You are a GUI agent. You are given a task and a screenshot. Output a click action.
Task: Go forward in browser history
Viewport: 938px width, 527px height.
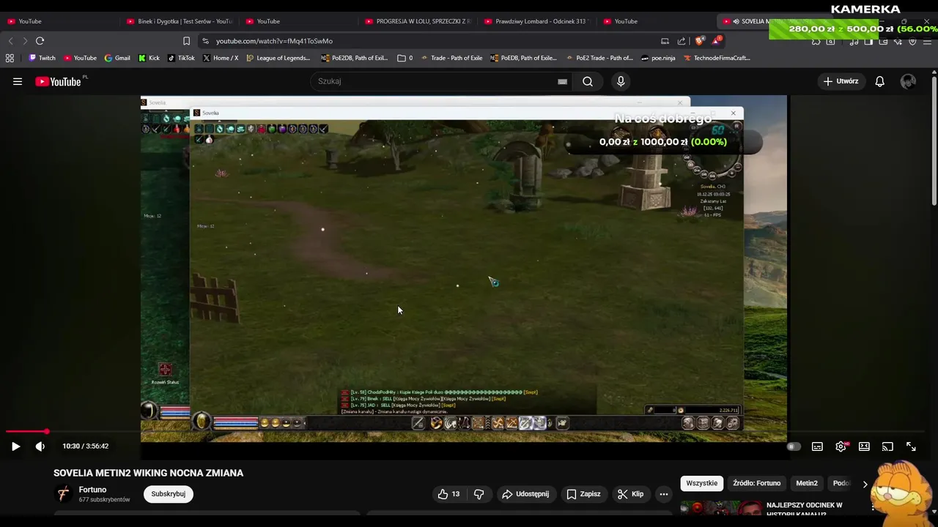click(25, 41)
